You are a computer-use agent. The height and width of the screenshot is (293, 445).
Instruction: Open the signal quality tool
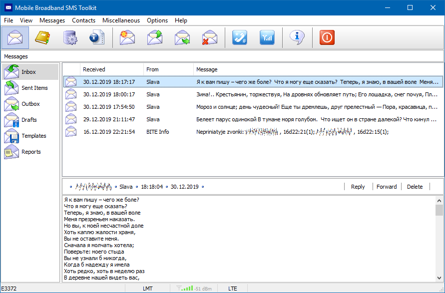coord(267,37)
